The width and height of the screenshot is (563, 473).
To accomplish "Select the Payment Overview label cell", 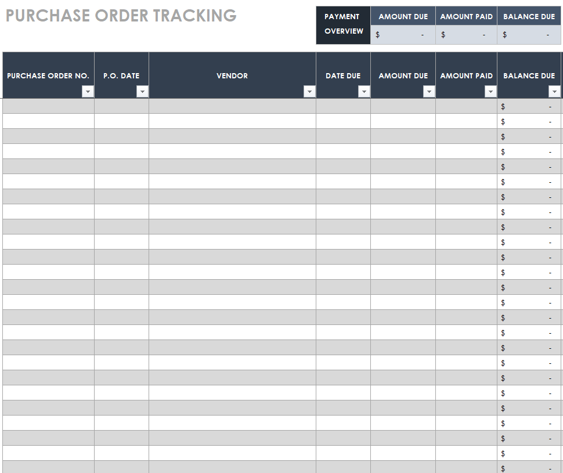I will 343,24.
